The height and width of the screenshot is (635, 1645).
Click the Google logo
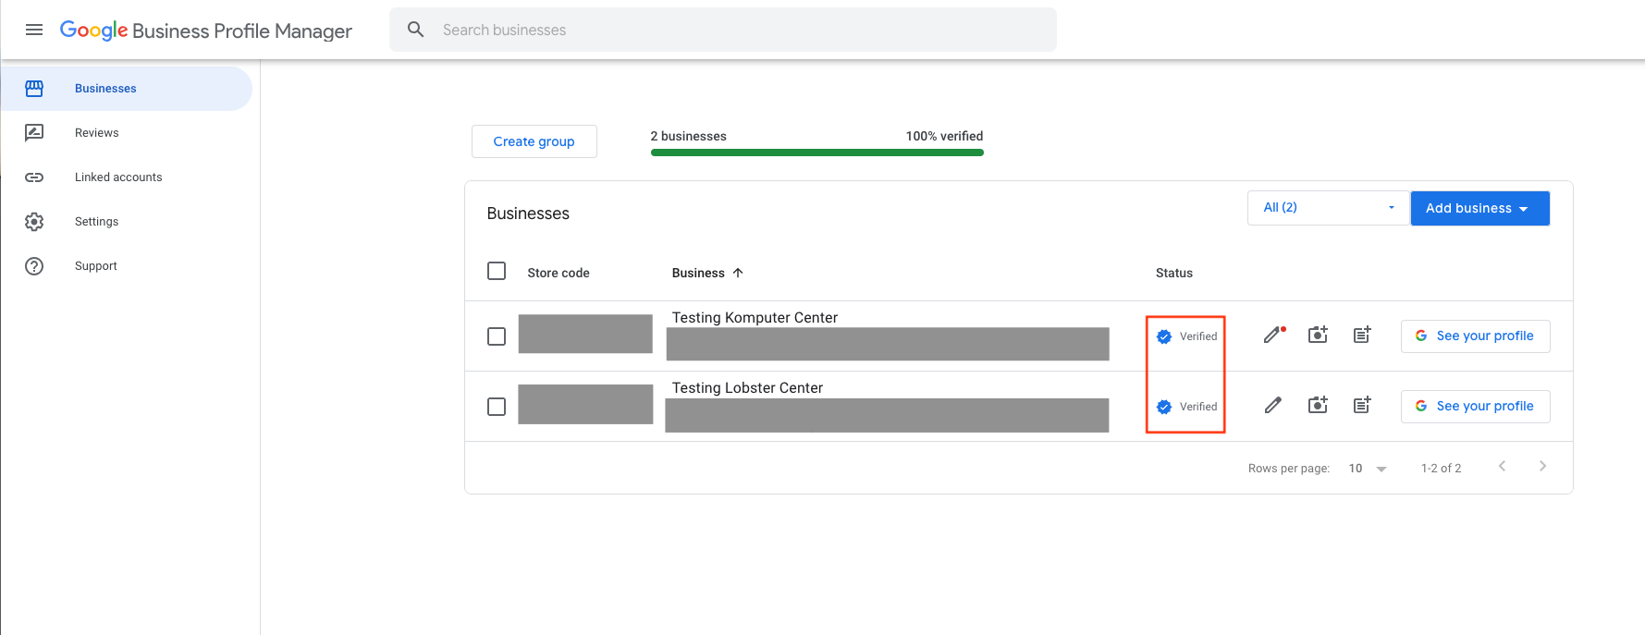click(93, 31)
